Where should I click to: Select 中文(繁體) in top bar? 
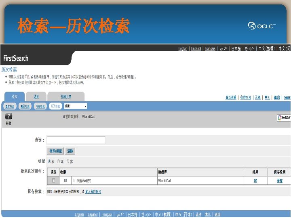coord(266,48)
